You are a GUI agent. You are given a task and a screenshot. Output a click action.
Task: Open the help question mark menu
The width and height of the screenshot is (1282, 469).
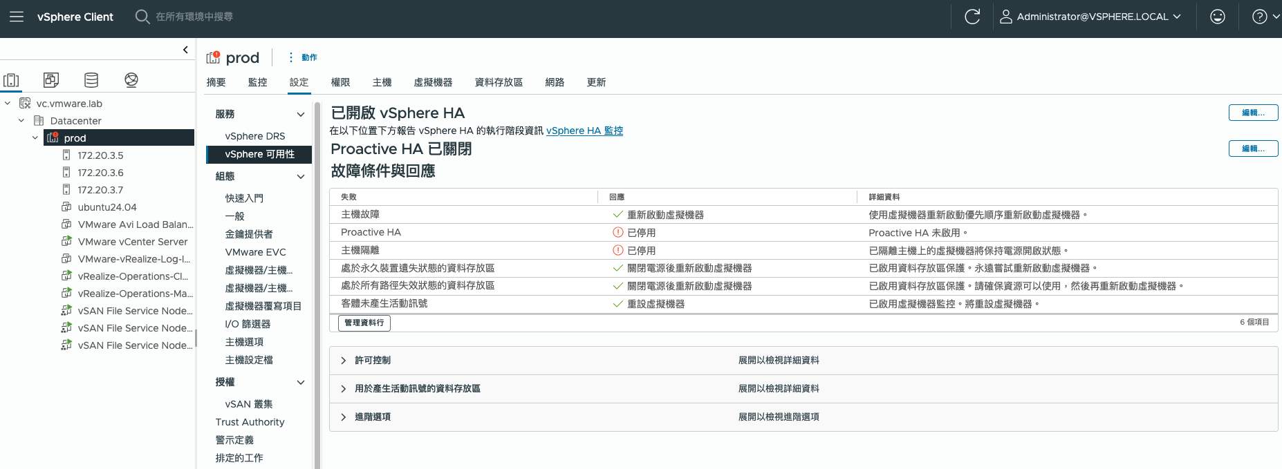(1260, 17)
